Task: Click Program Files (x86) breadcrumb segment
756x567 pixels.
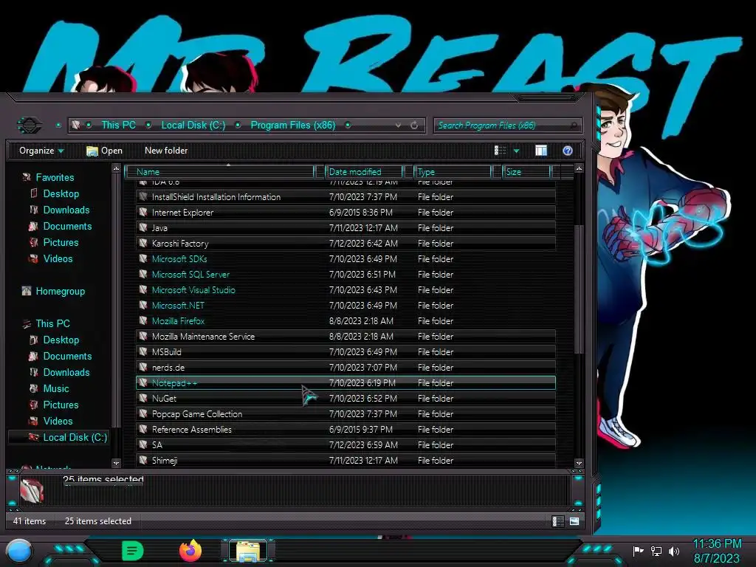Action: [292, 125]
